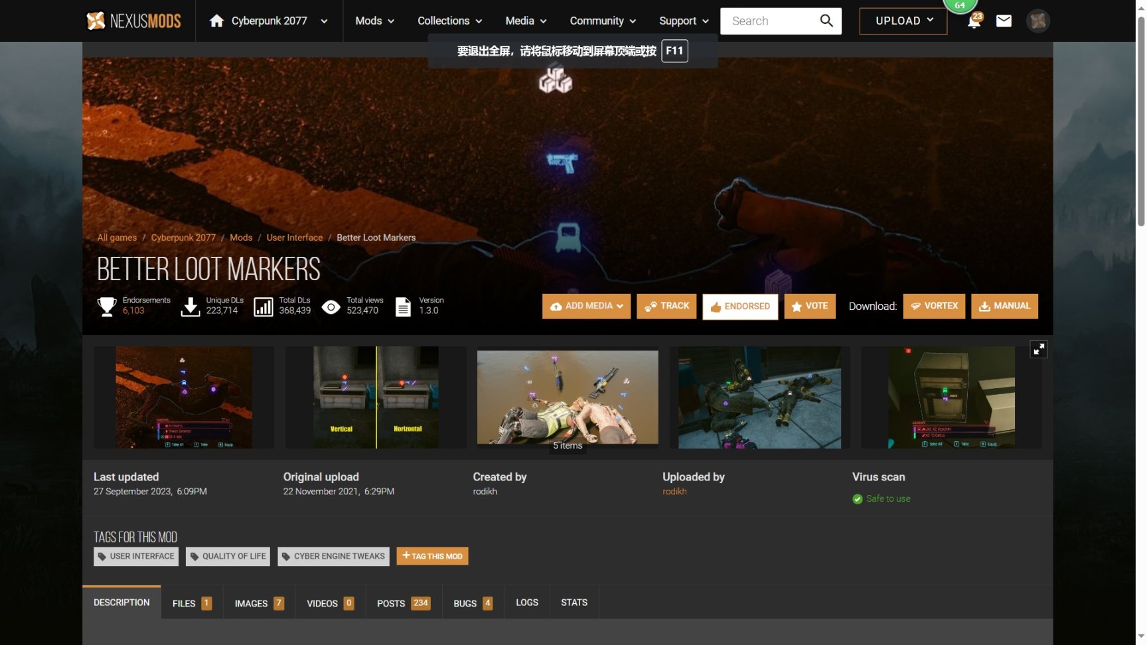Click the green Safe to use checkmark
This screenshot has height=645, width=1147.
(858, 499)
